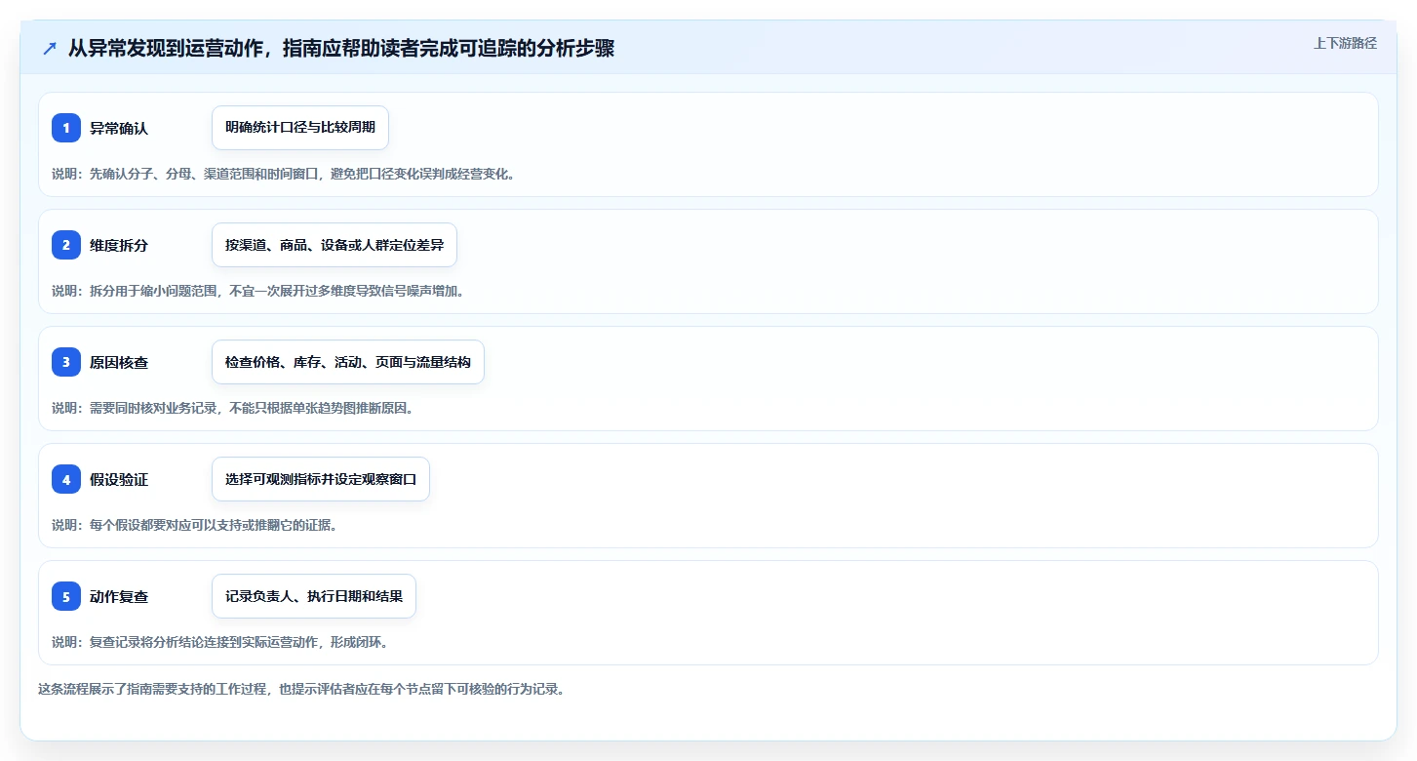1417x761 pixels.
Task: Click the note starting 需要同时核对业务记录
Action: 232,408
